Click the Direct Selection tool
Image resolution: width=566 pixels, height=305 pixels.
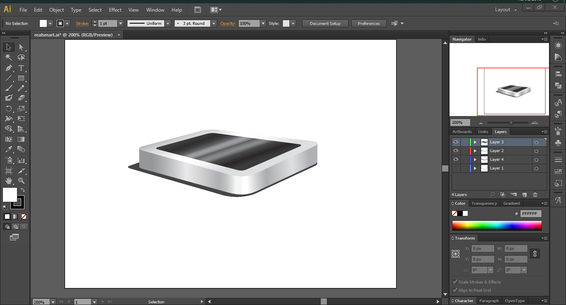point(21,47)
